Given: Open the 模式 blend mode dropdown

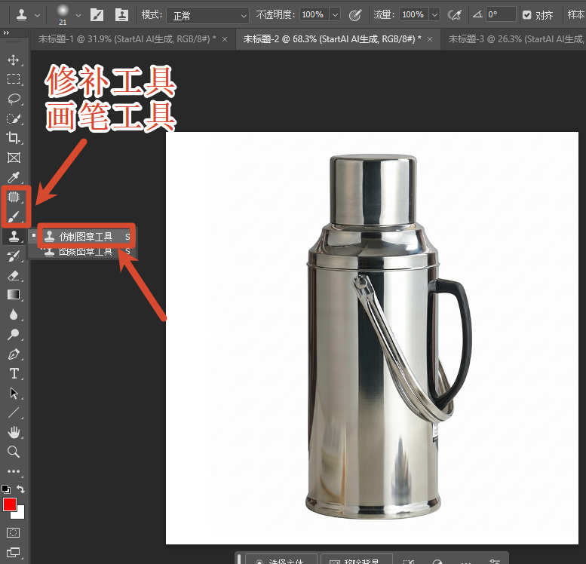Looking at the screenshot, I should pos(208,15).
